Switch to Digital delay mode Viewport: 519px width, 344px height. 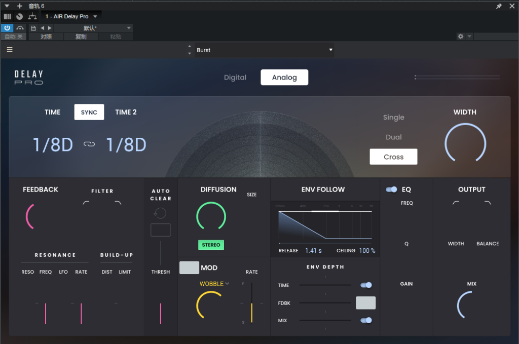[235, 78]
